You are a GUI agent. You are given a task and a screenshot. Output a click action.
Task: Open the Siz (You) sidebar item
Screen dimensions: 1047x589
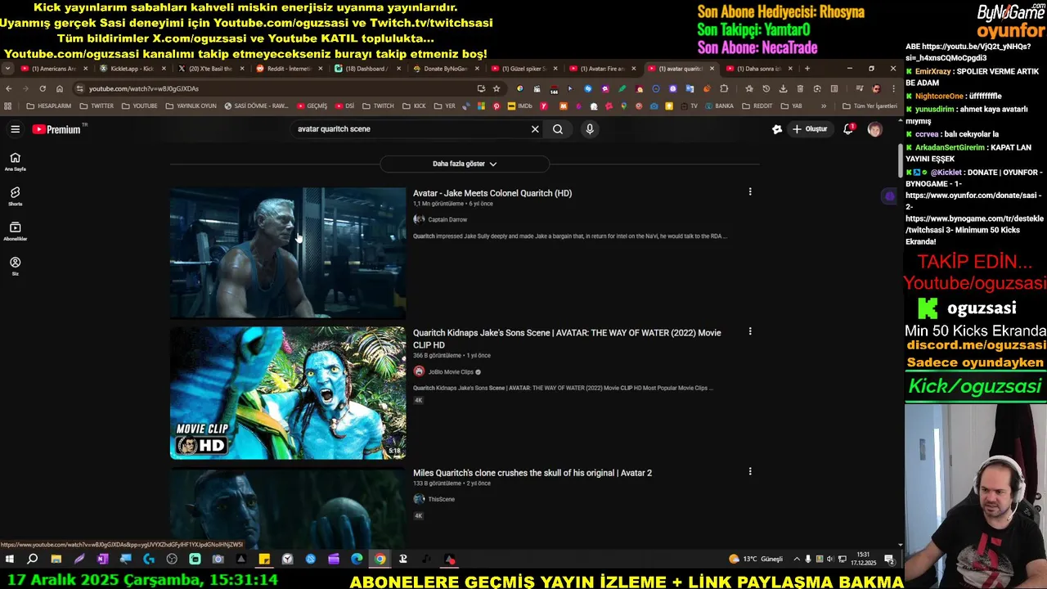[15, 266]
